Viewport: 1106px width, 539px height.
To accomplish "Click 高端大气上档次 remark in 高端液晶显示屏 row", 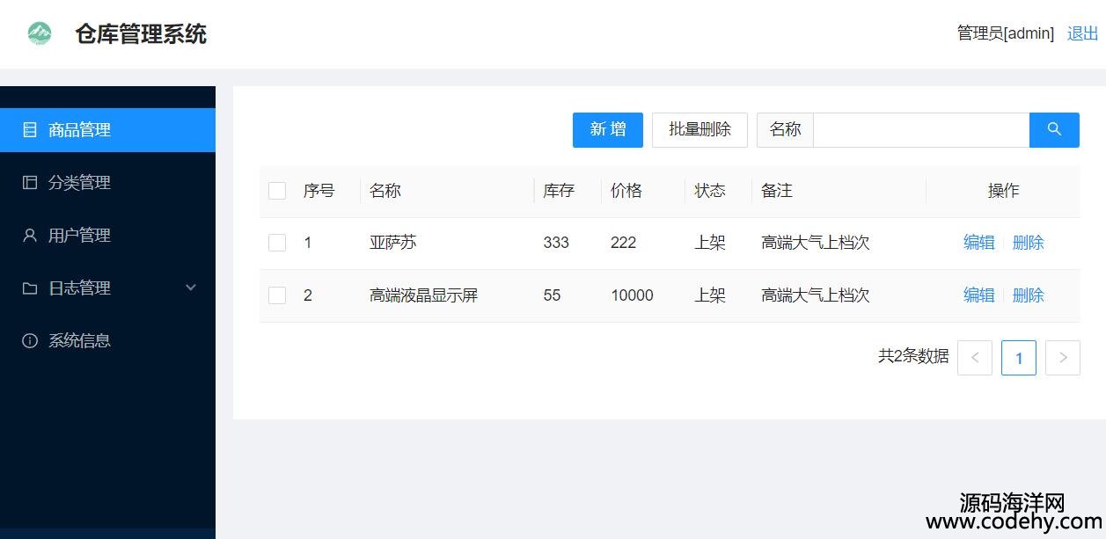I will tap(816, 295).
